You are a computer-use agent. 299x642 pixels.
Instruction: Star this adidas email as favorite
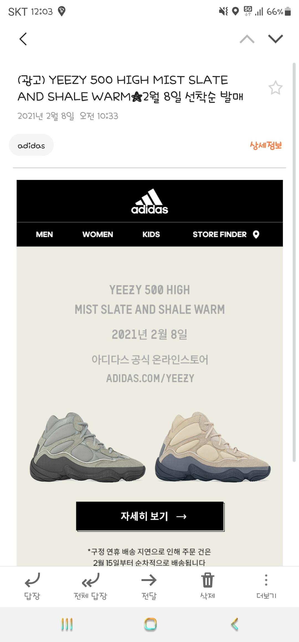[x=275, y=88]
